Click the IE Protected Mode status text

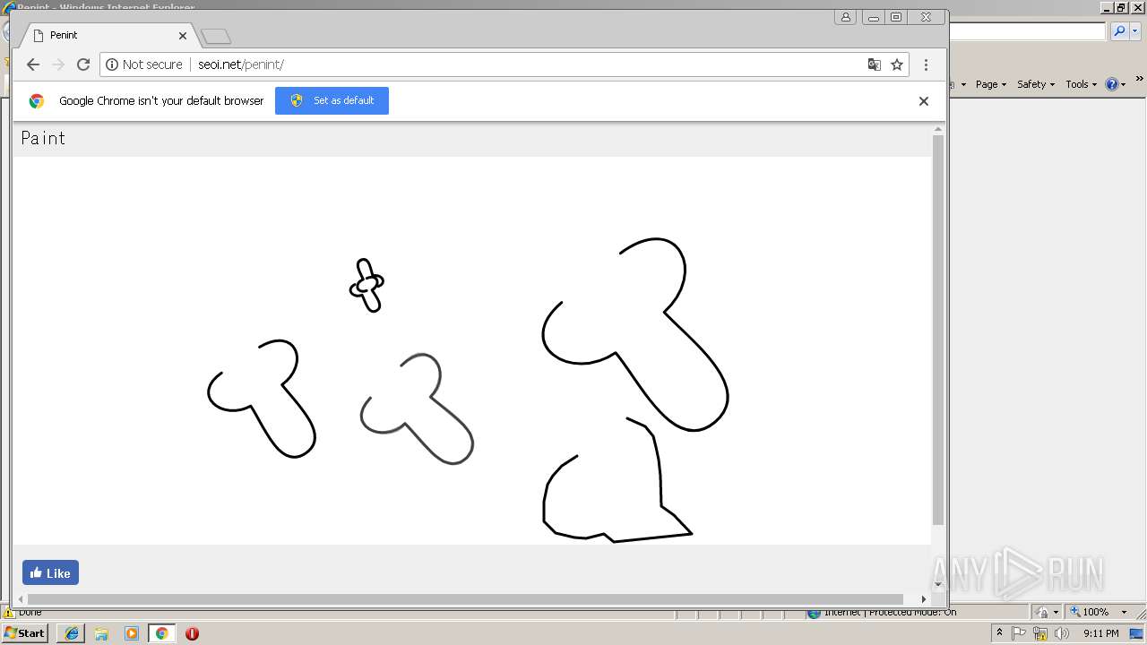890,613
